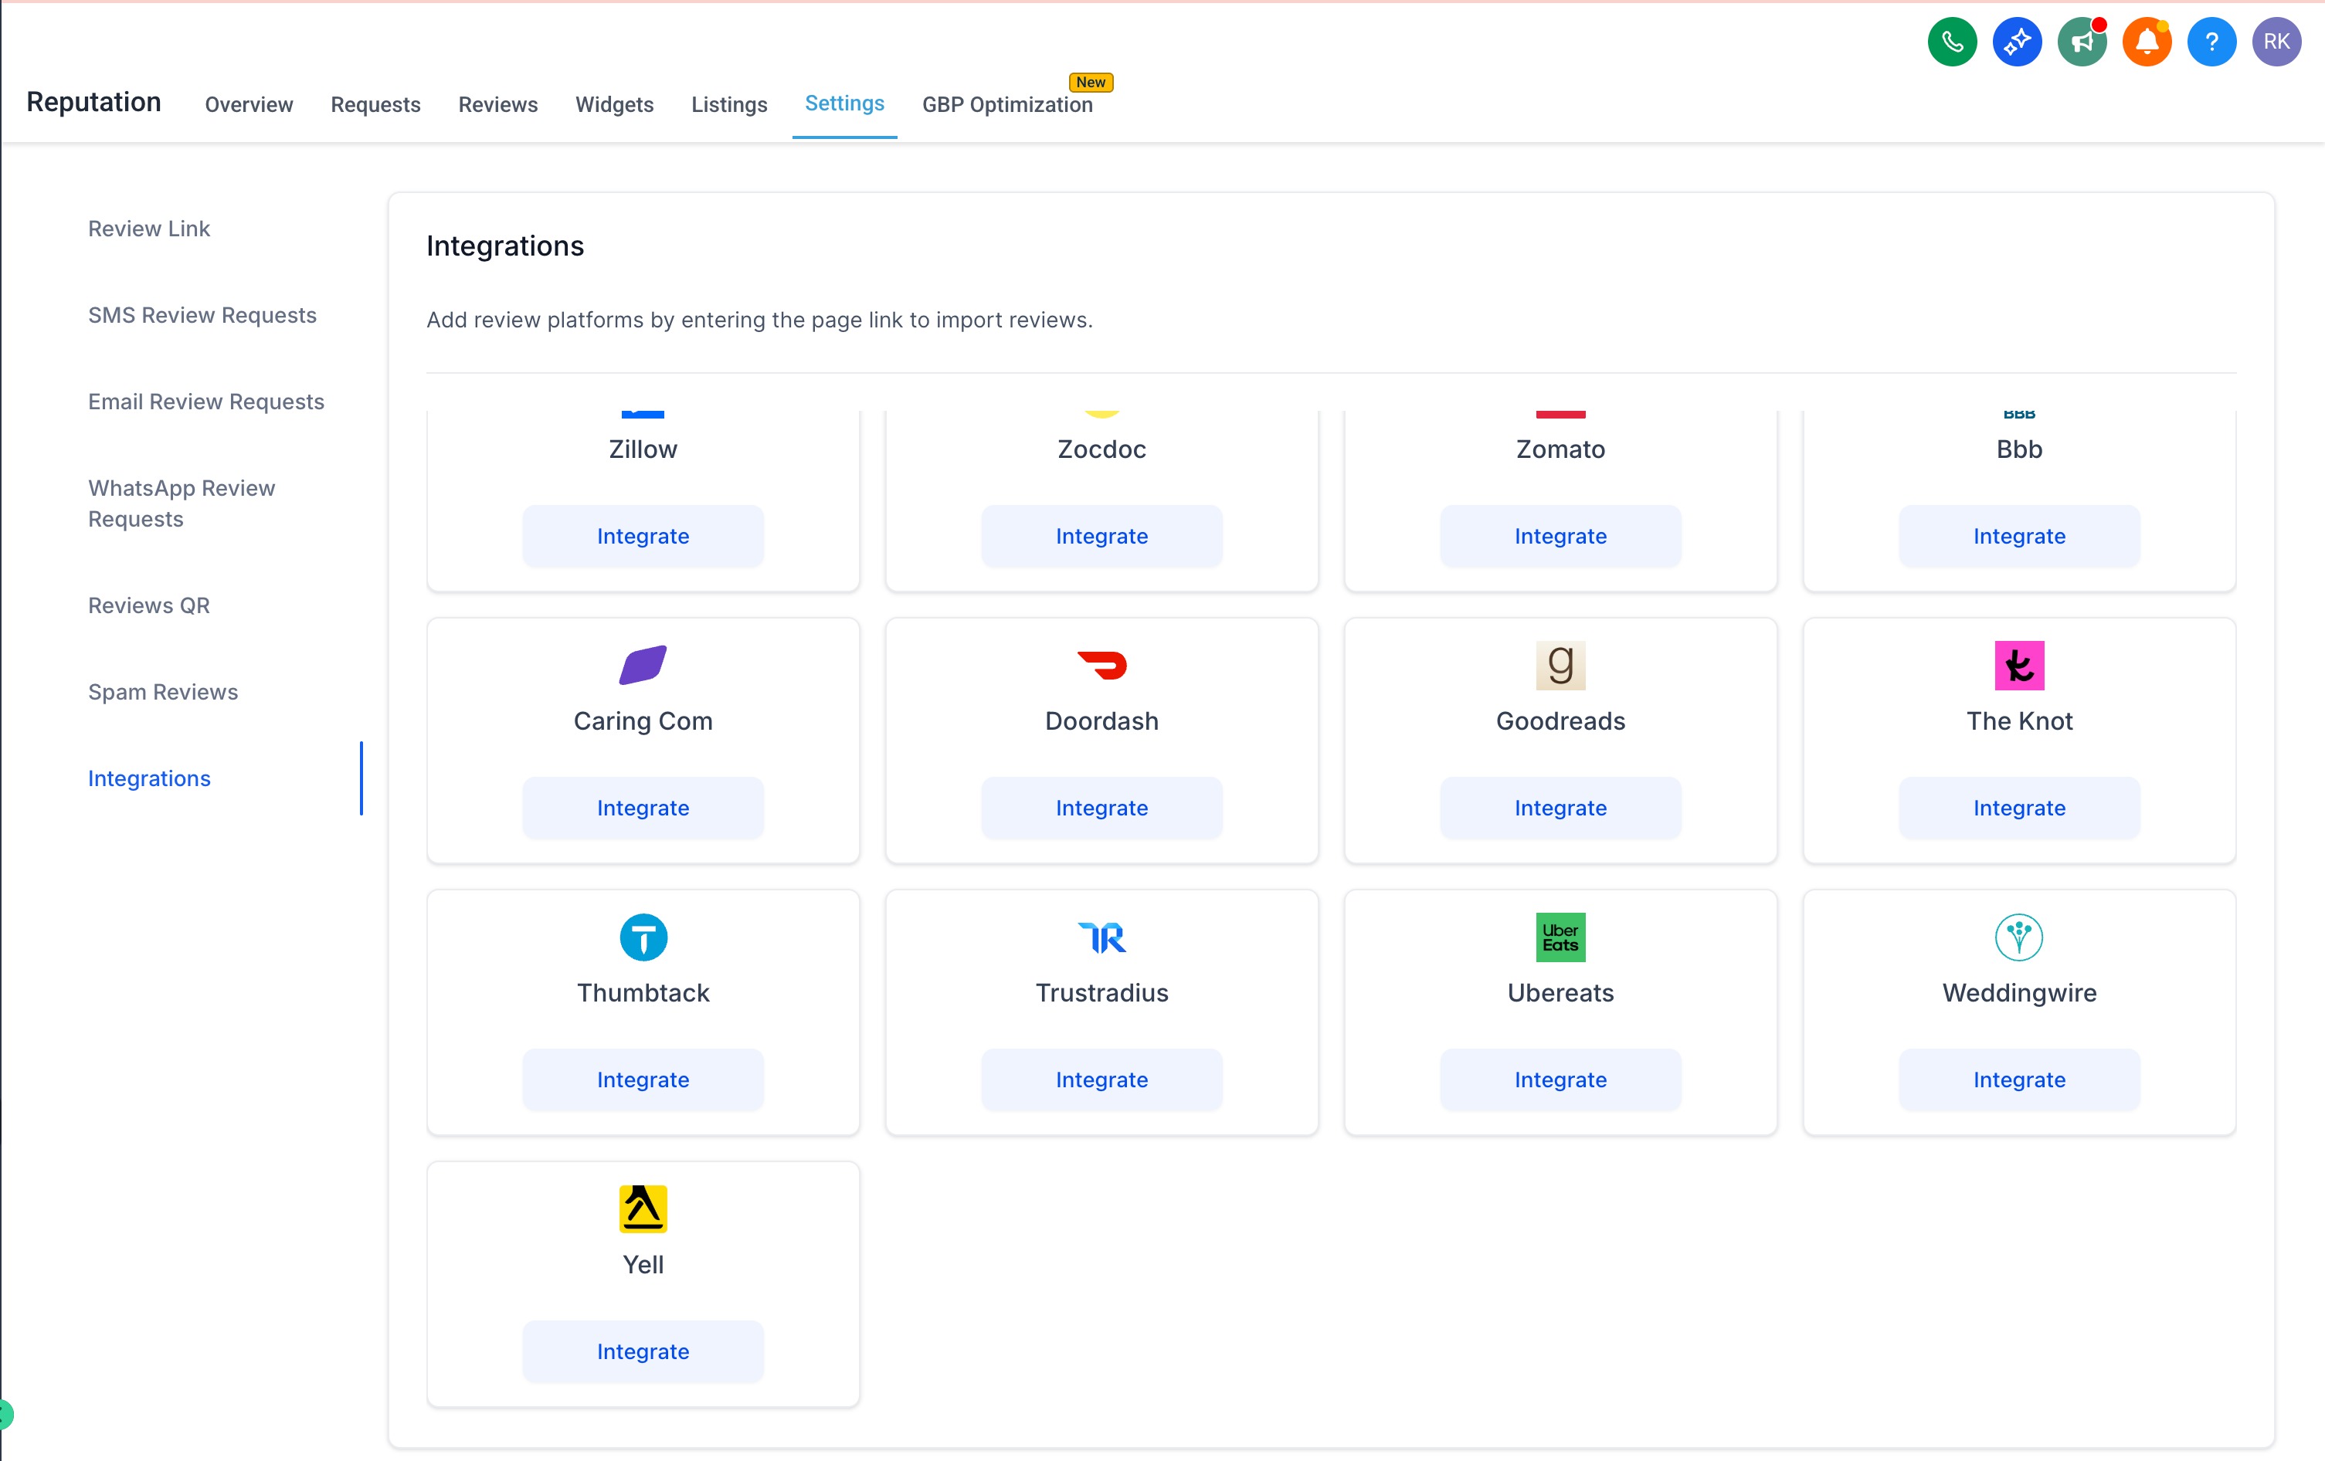Open the Reviews tab
Image resolution: width=2325 pixels, height=1461 pixels.
(x=498, y=104)
